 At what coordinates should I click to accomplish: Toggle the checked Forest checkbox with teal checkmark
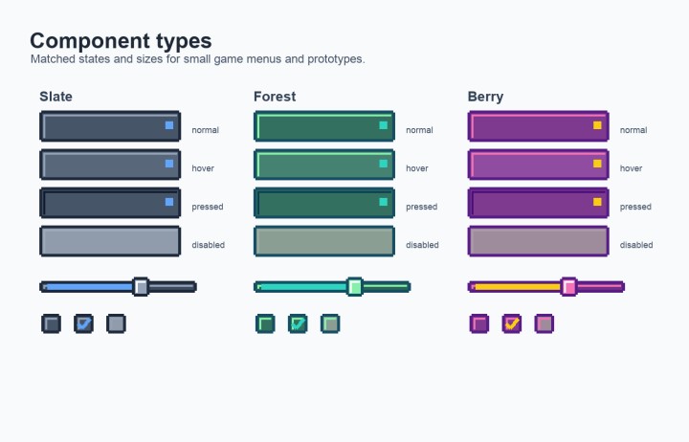coord(298,323)
